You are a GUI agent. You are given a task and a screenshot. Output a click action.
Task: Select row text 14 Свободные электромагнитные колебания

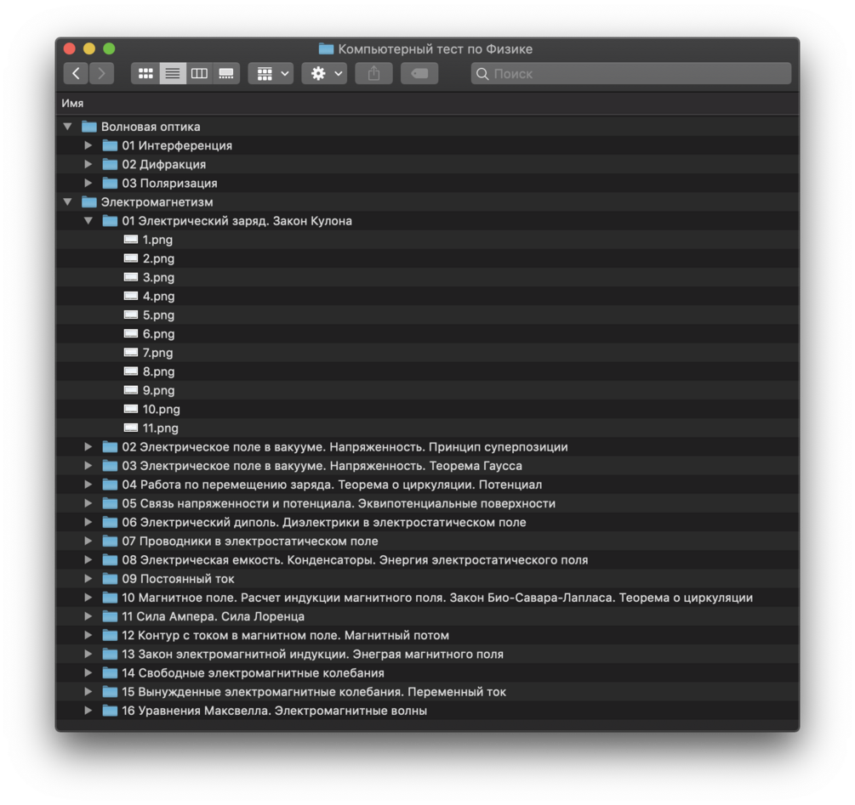click(x=253, y=672)
